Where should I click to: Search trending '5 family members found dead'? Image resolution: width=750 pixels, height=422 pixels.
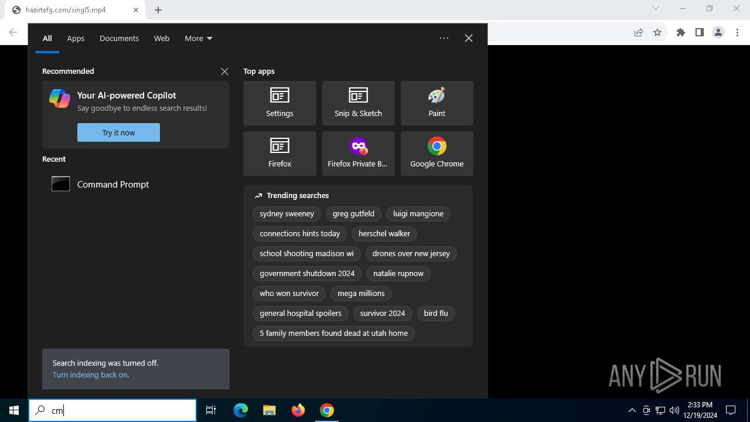click(334, 333)
